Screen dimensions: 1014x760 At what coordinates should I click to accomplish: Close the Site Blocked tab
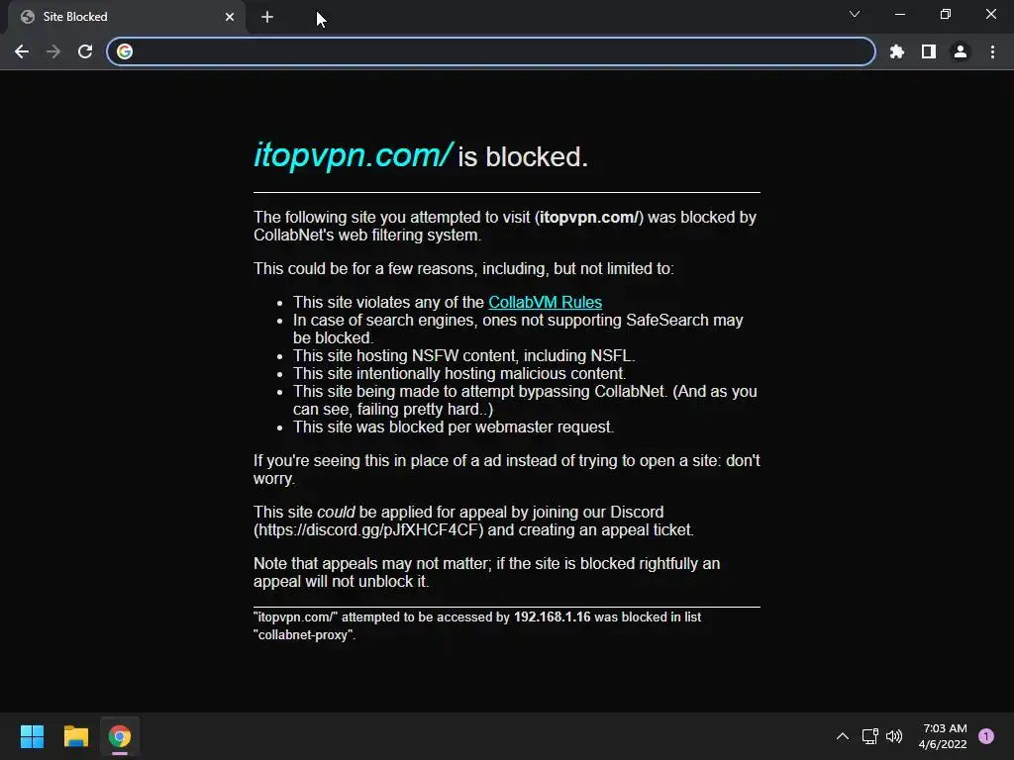tap(230, 17)
